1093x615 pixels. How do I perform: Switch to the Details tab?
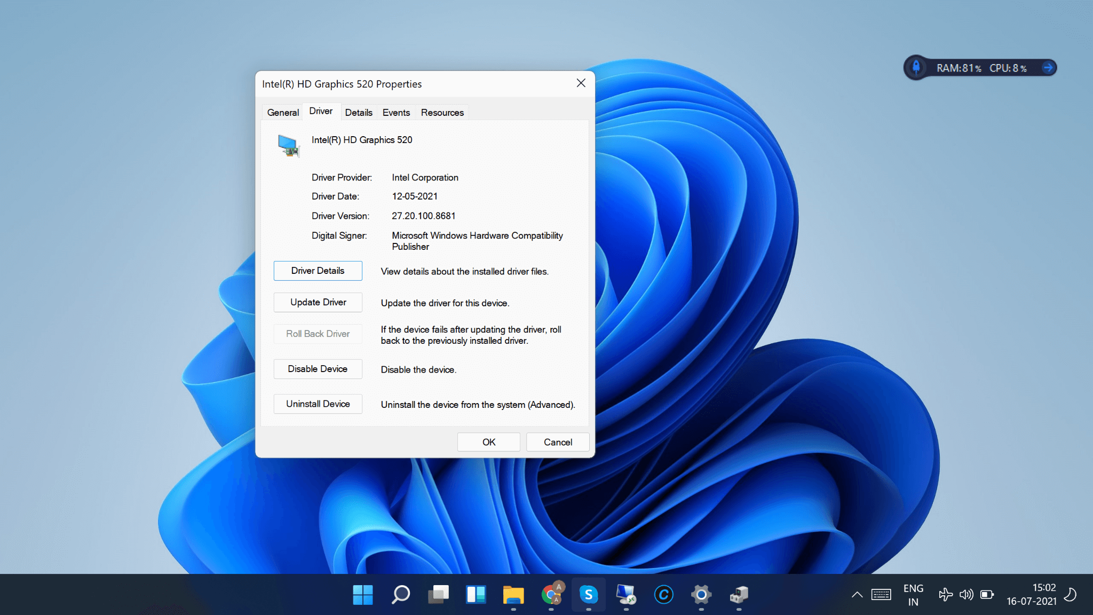click(359, 113)
